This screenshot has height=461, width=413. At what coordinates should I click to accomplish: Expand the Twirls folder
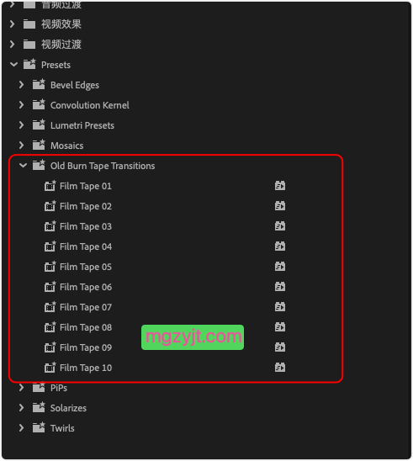click(x=21, y=428)
